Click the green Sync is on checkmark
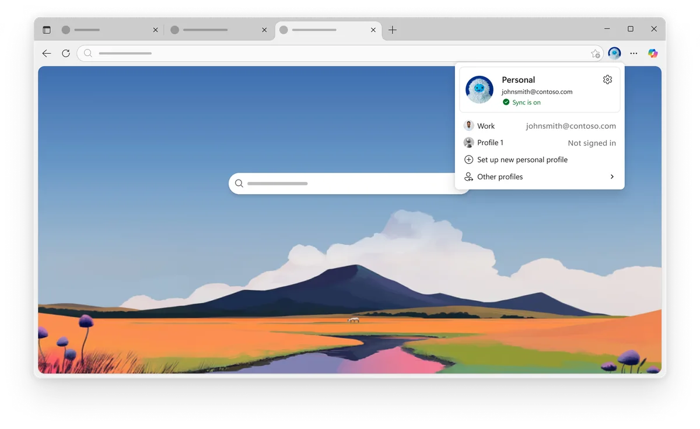 tap(506, 102)
